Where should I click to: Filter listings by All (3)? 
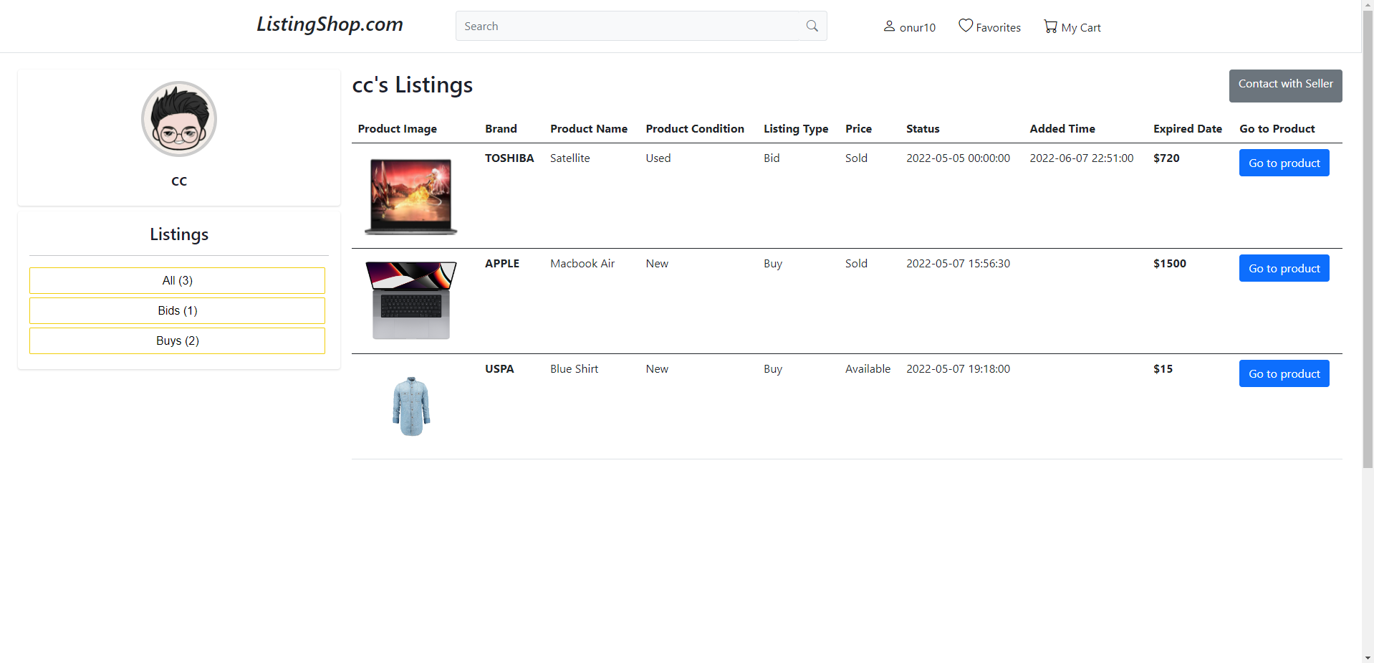coord(177,280)
